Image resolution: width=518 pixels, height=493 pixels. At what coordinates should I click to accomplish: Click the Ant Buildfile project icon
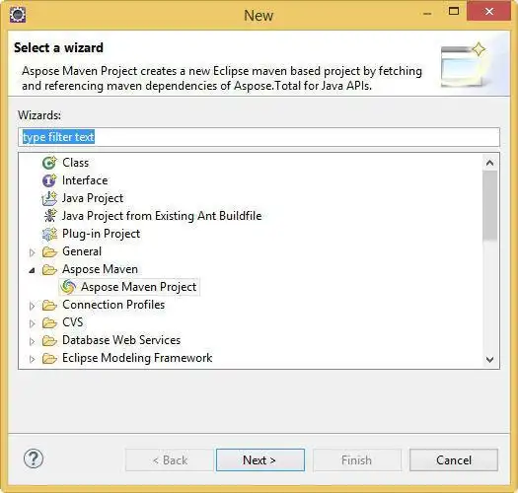[49, 216]
